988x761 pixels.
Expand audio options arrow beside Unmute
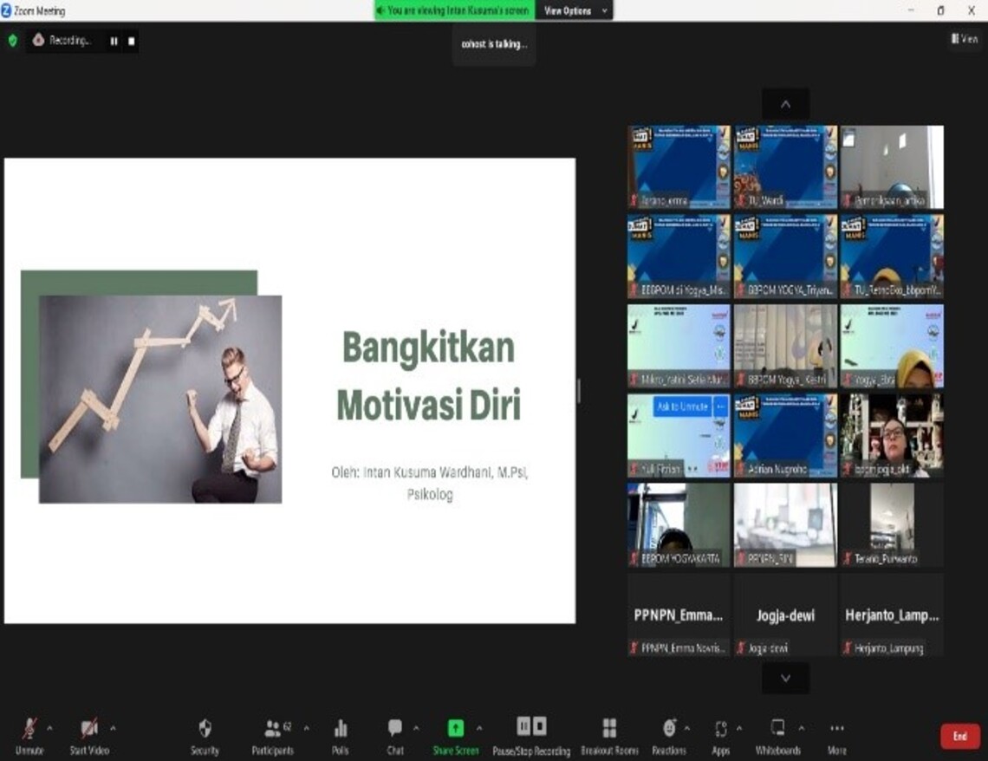click(49, 727)
